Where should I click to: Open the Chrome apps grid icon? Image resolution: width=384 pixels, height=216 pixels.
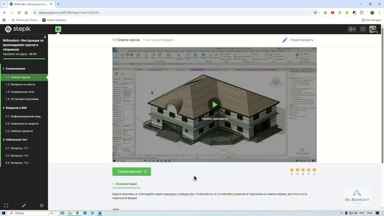[x=4, y=20]
